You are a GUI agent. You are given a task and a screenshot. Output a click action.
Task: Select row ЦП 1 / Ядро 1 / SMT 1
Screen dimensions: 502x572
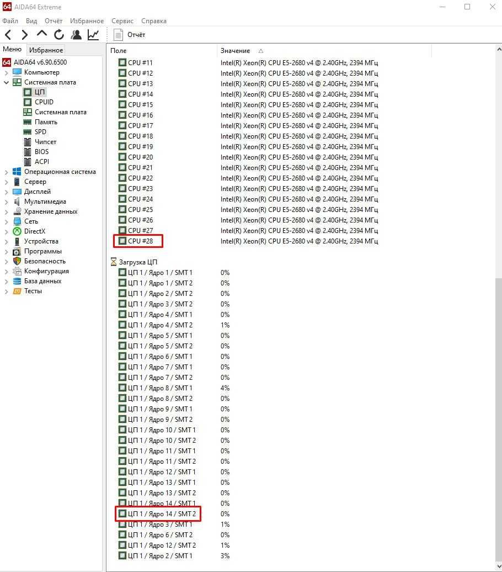click(x=174, y=273)
